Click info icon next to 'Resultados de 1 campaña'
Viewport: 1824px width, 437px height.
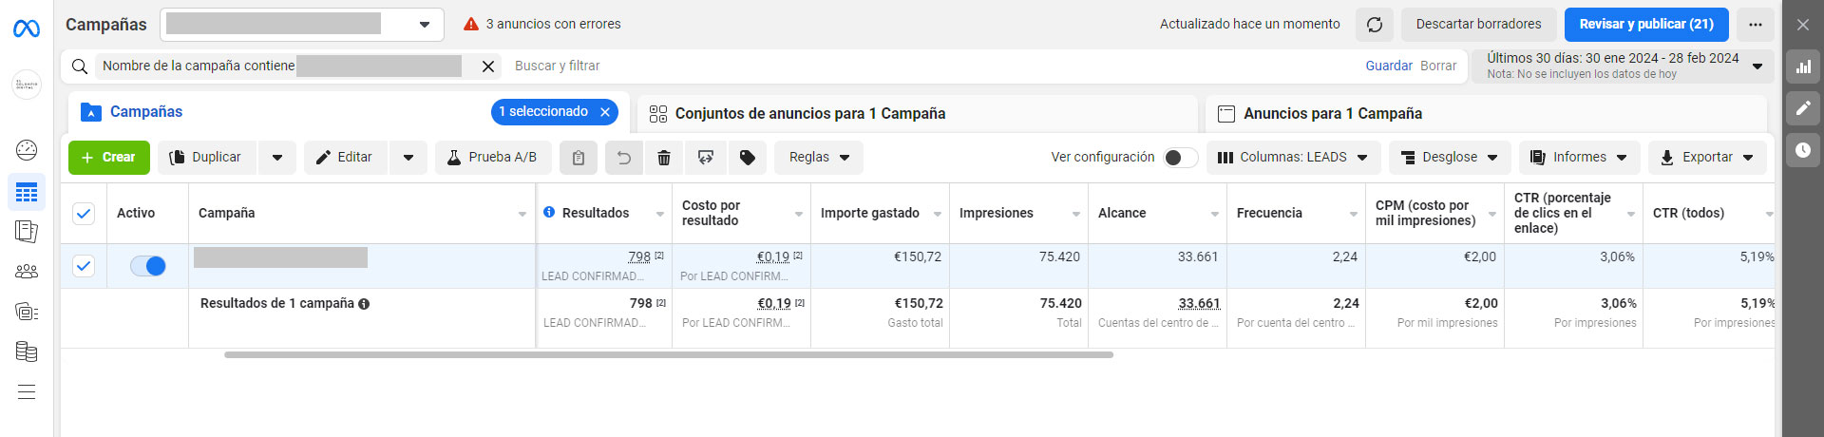pyautogui.click(x=364, y=304)
